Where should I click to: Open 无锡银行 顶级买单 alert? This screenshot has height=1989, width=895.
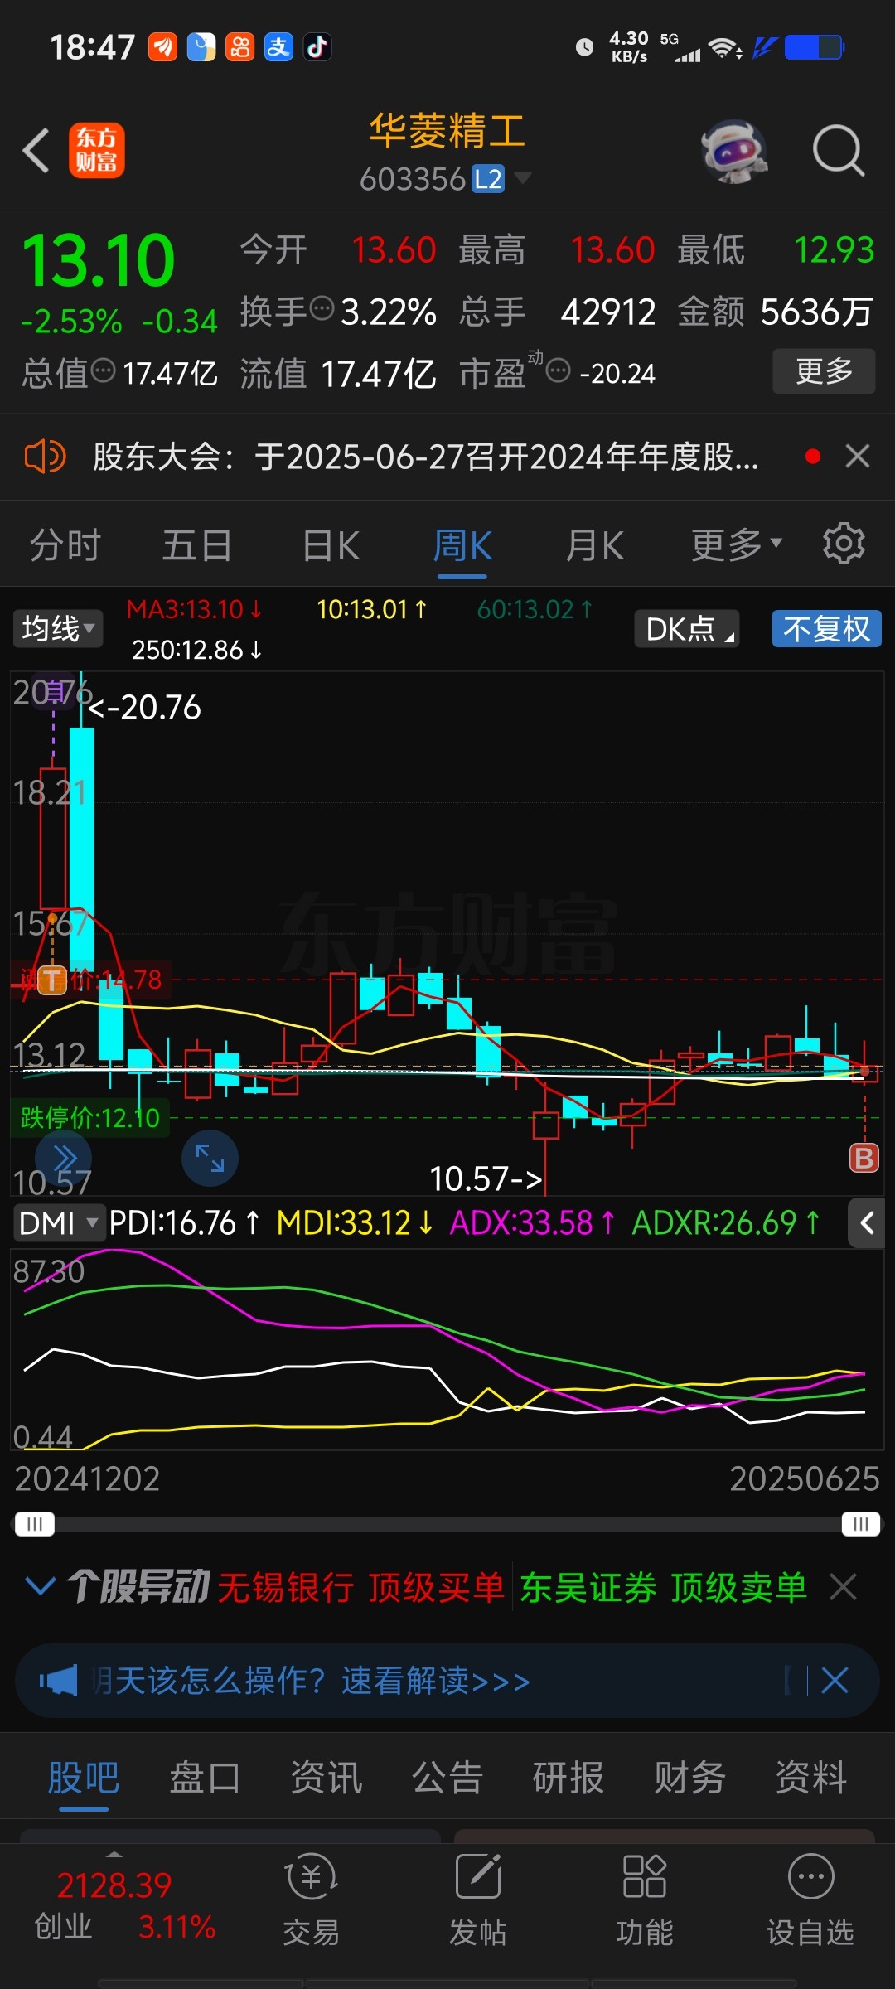coord(361,1587)
